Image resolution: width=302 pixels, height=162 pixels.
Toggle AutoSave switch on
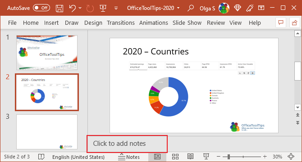(41, 8)
